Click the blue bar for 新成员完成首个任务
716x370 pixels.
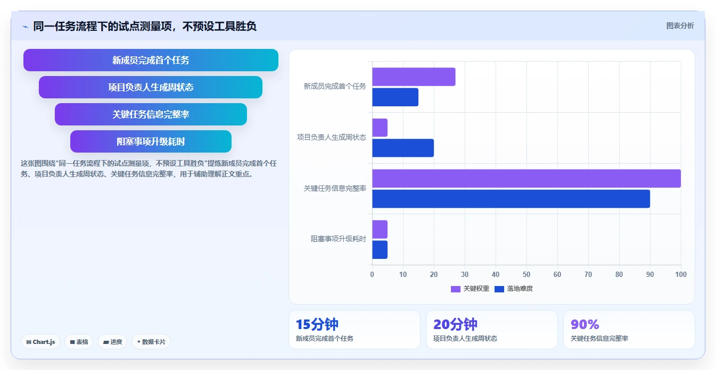[x=395, y=97]
